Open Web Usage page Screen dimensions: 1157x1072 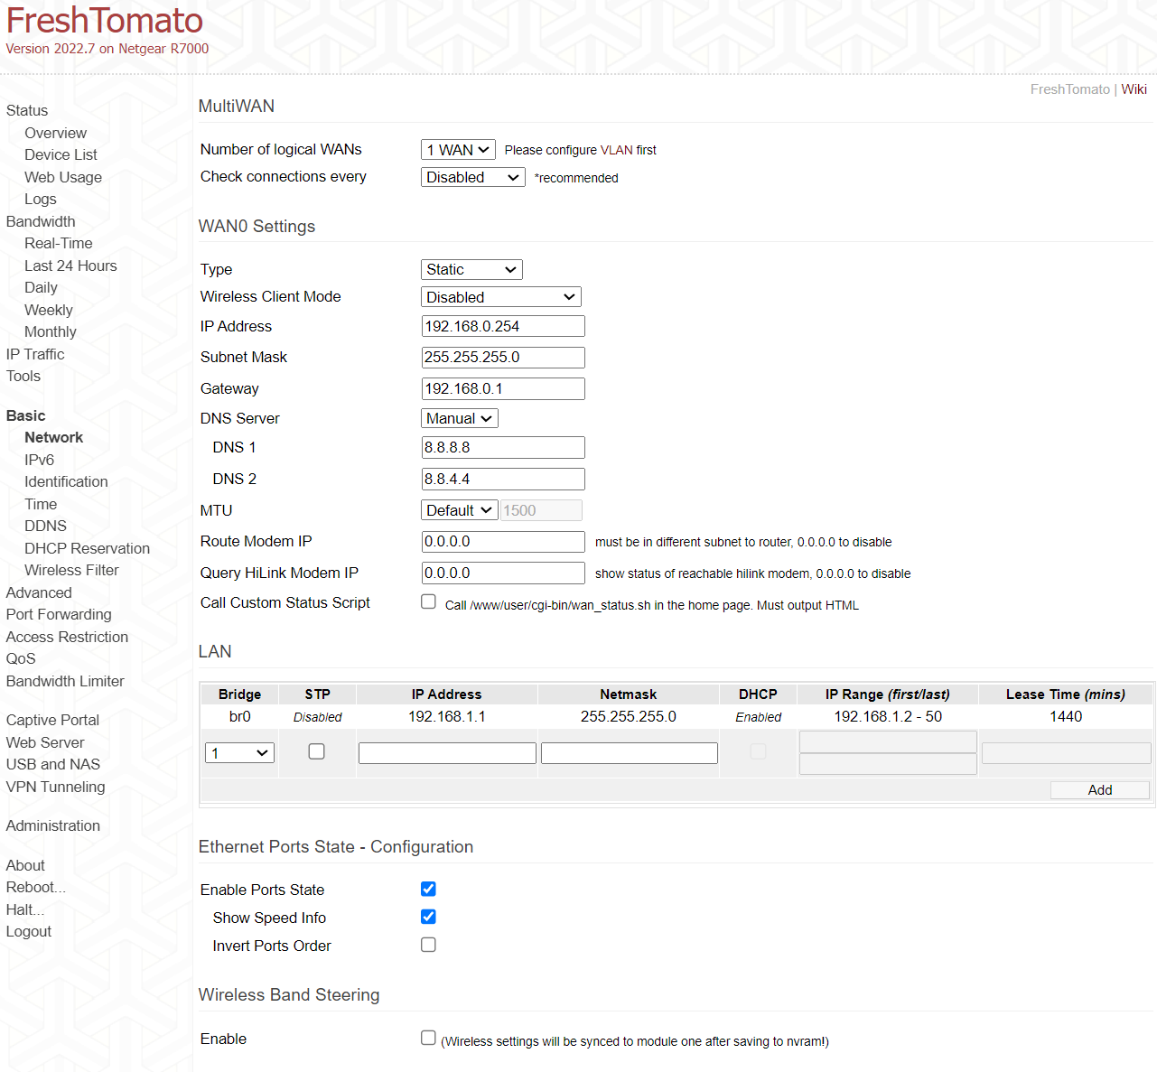pos(63,177)
